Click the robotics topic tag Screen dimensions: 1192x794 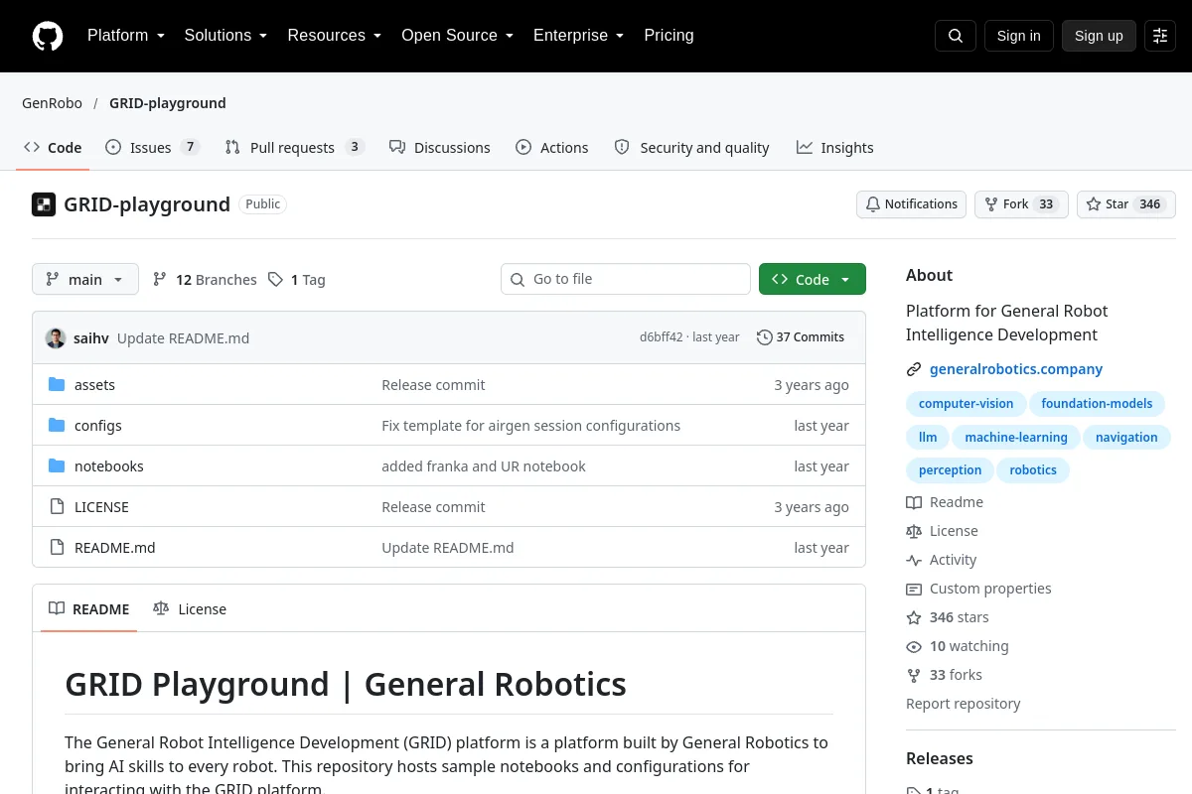tap(1033, 470)
